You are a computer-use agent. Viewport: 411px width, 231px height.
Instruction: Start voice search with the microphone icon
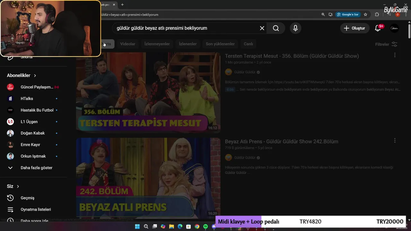295,28
